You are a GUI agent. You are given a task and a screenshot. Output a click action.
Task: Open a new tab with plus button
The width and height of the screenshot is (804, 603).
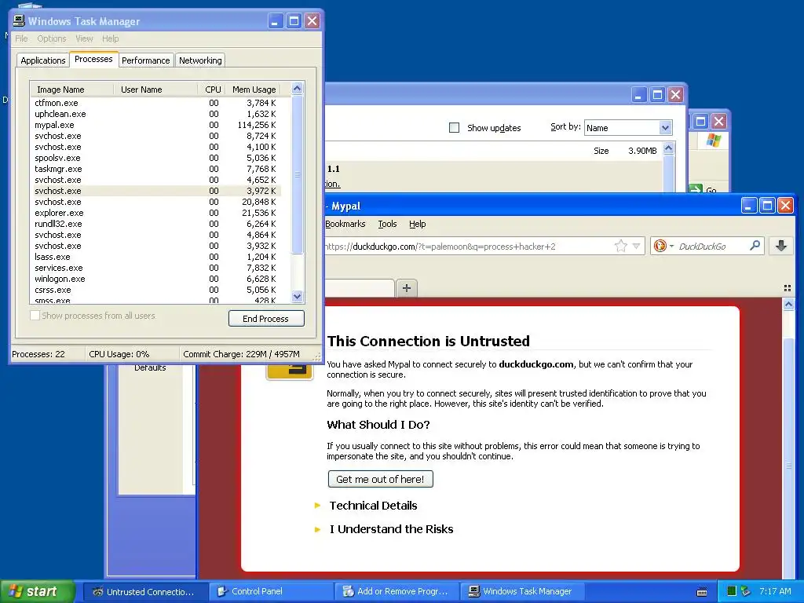[407, 288]
